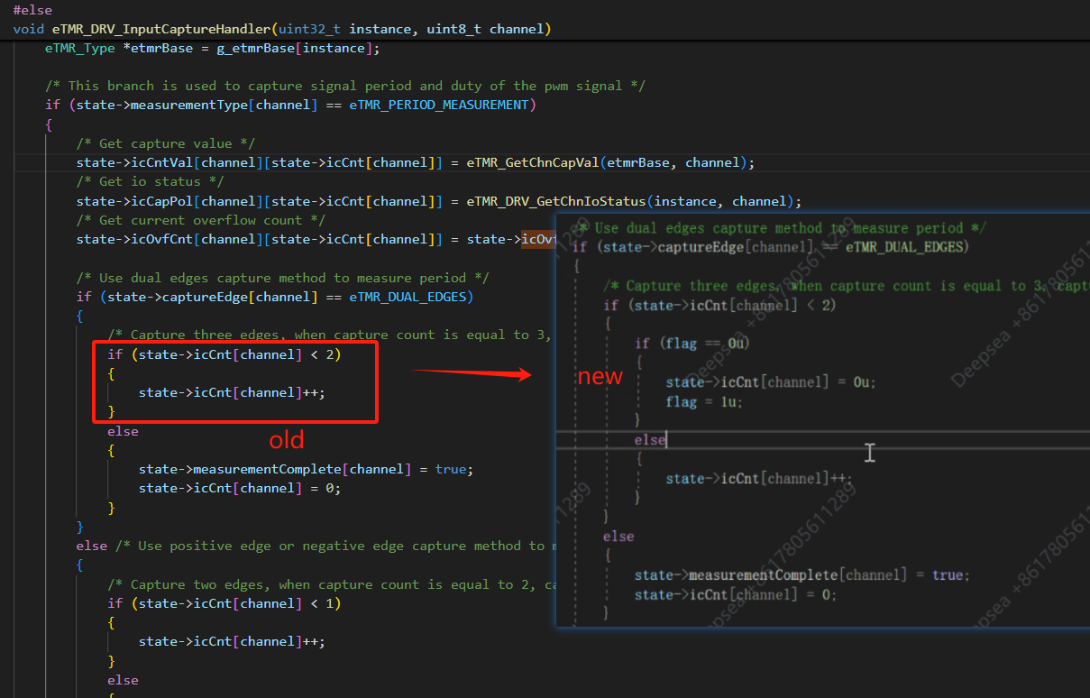Image resolution: width=1090 pixels, height=698 pixels.
Task: Click 'if (state->icCnt[channel] < 2)' in overlay snippet
Action: pyautogui.click(x=720, y=305)
